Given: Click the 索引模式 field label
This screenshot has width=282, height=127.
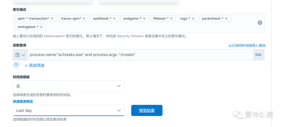Looking at the screenshot, I should click(19, 9).
